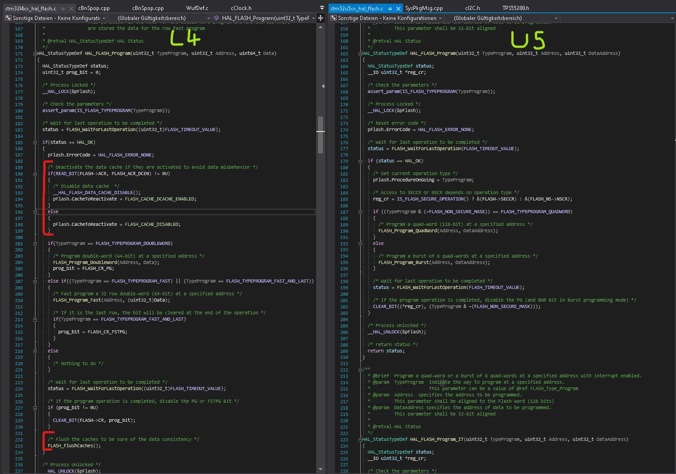Click the left editor split window handle
This screenshot has height=474, width=676.
[320, 18]
